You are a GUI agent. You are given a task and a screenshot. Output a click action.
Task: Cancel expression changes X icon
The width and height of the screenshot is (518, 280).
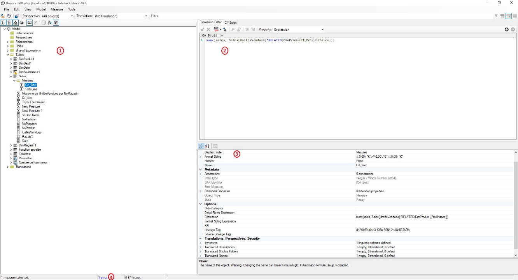pyautogui.click(x=208, y=30)
